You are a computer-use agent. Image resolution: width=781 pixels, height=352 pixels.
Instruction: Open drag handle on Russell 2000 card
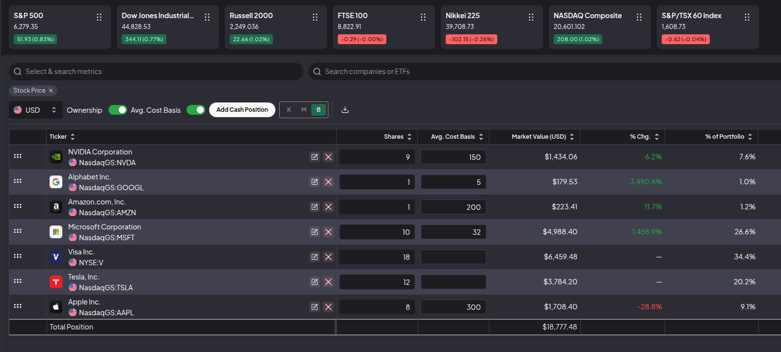[x=315, y=17]
